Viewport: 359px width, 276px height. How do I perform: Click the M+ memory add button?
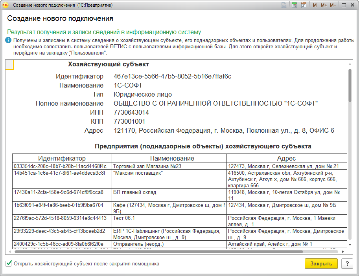tap(324, 5)
